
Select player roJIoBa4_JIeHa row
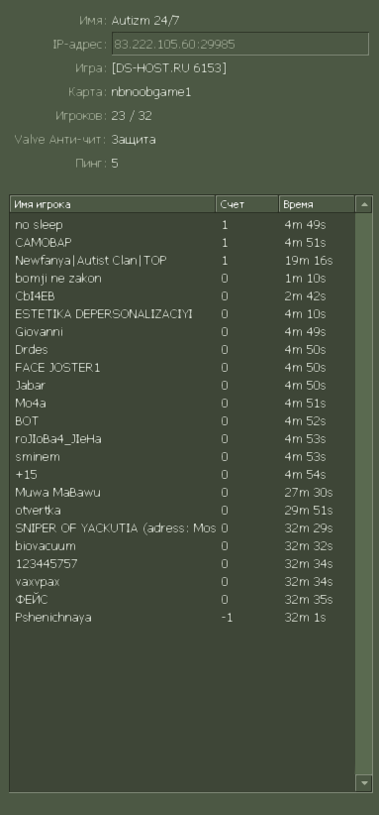click(x=182, y=439)
